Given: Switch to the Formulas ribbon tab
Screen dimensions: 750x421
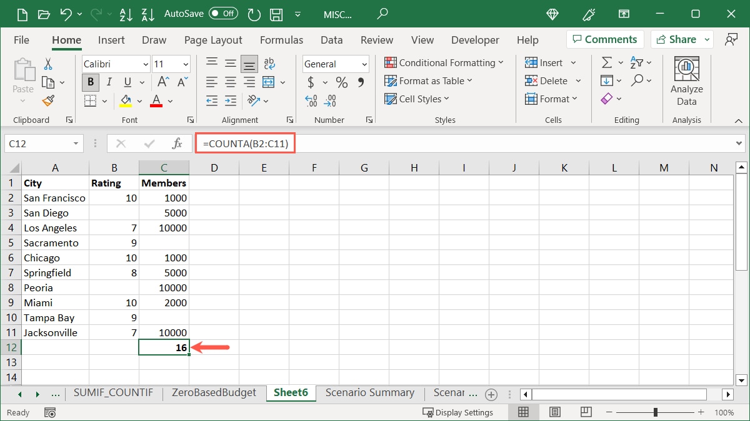Looking at the screenshot, I should (281, 39).
